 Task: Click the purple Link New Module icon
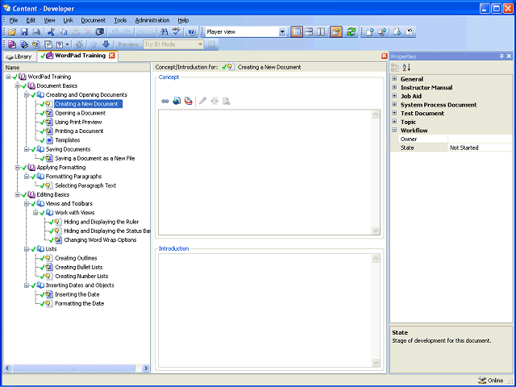click(12, 44)
